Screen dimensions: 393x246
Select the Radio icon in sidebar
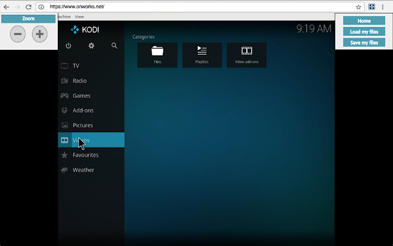click(x=64, y=81)
